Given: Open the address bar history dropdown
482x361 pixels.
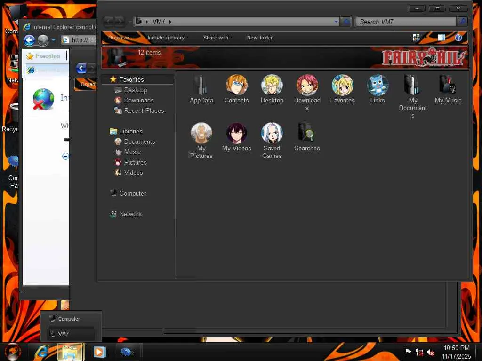Looking at the screenshot, I should tap(336, 22).
